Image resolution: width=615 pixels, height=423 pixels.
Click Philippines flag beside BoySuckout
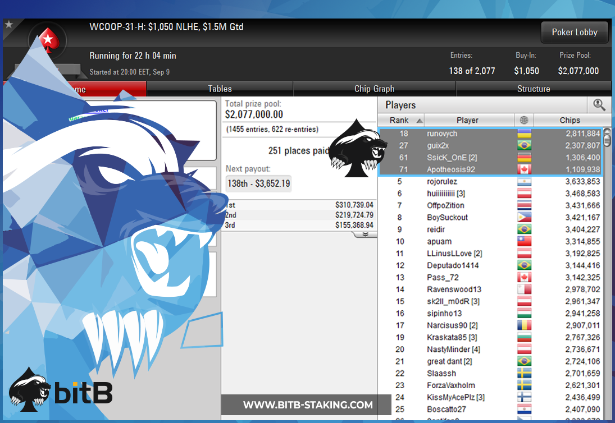[525, 217]
